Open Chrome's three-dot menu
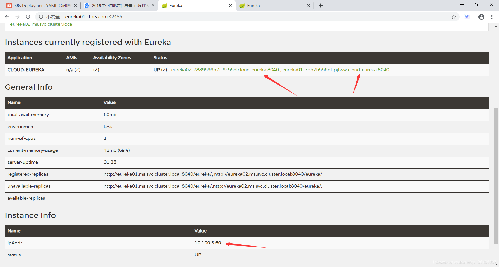The image size is (499, 267). pyautogui.click(x=492, y=17)
